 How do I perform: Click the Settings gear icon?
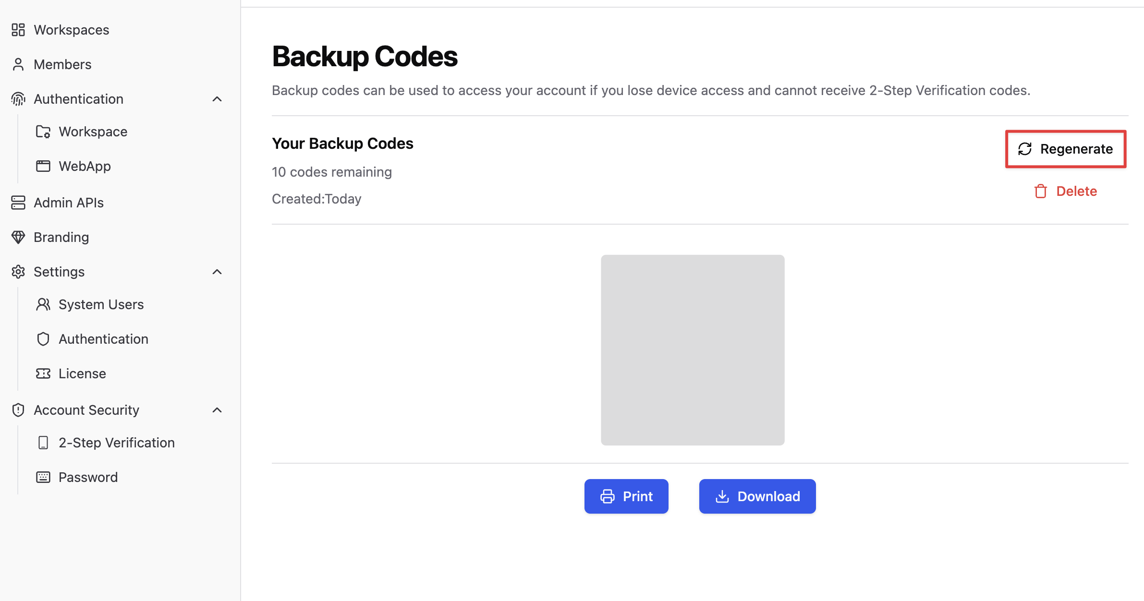click(18, 272)
